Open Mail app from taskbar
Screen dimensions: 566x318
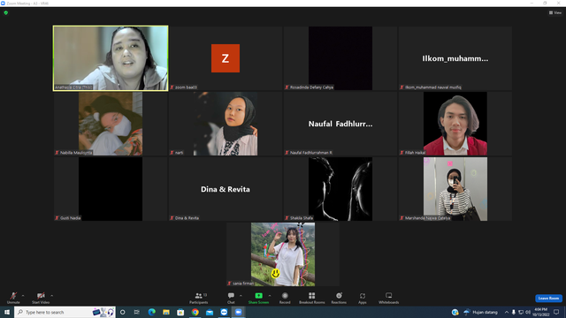pyautogui.click(x=210, y=312)
